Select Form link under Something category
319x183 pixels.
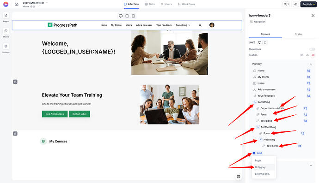[264, 115]
